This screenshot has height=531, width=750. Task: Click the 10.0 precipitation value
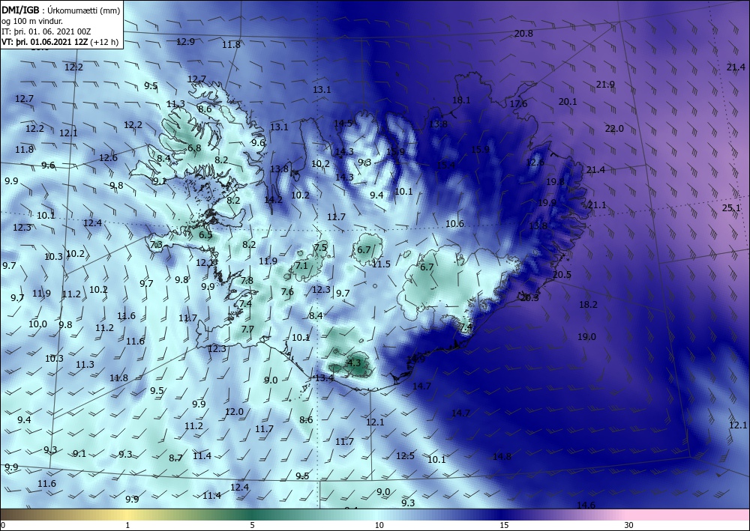[37, 324]
